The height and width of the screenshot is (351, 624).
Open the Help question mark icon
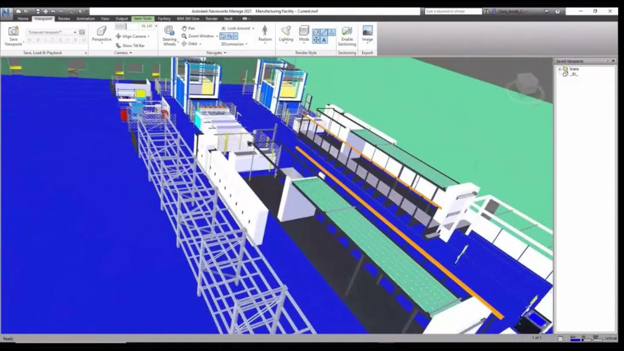tap(557, 11)
